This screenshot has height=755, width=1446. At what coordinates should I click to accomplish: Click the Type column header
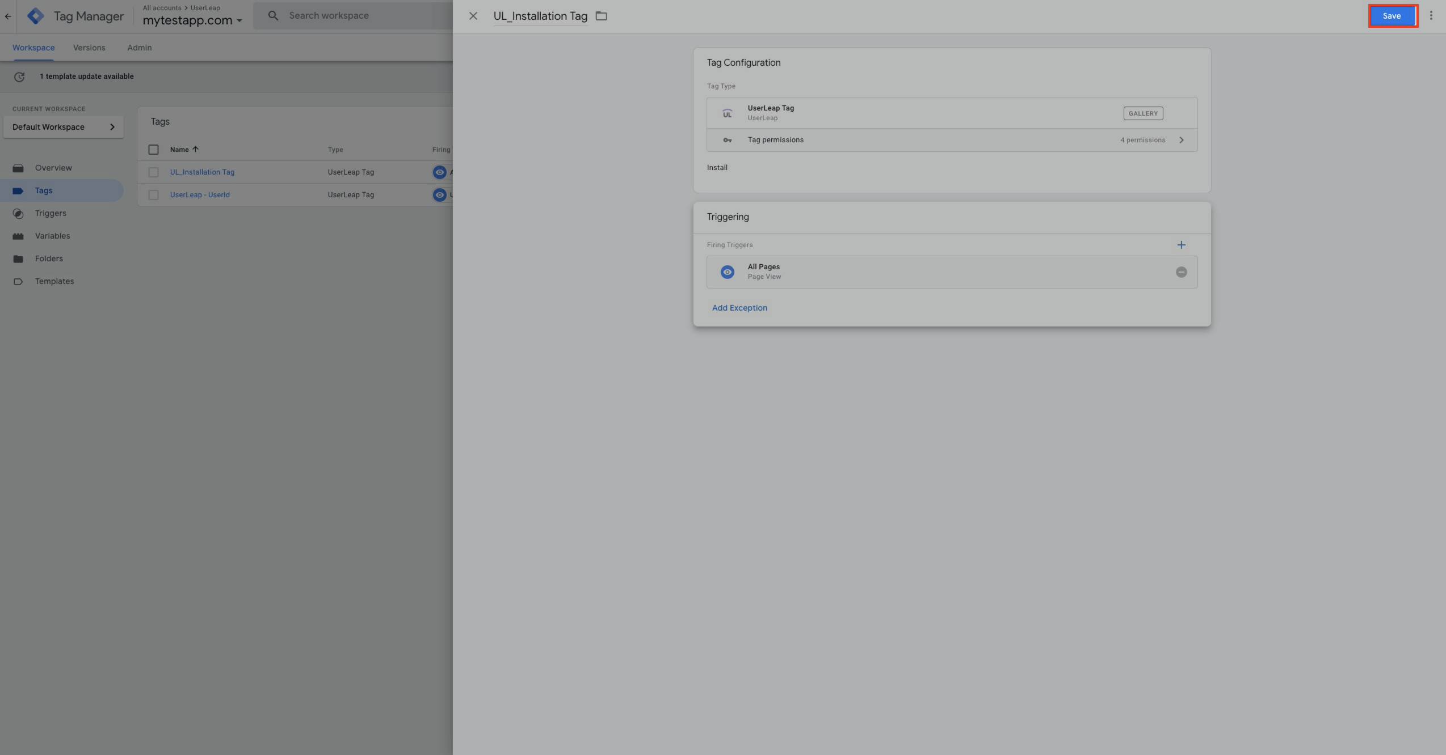[x=335, y=150]
